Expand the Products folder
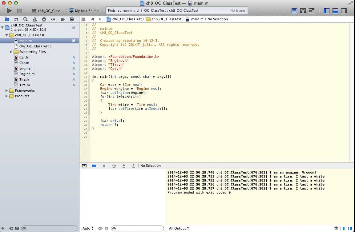 6,96
